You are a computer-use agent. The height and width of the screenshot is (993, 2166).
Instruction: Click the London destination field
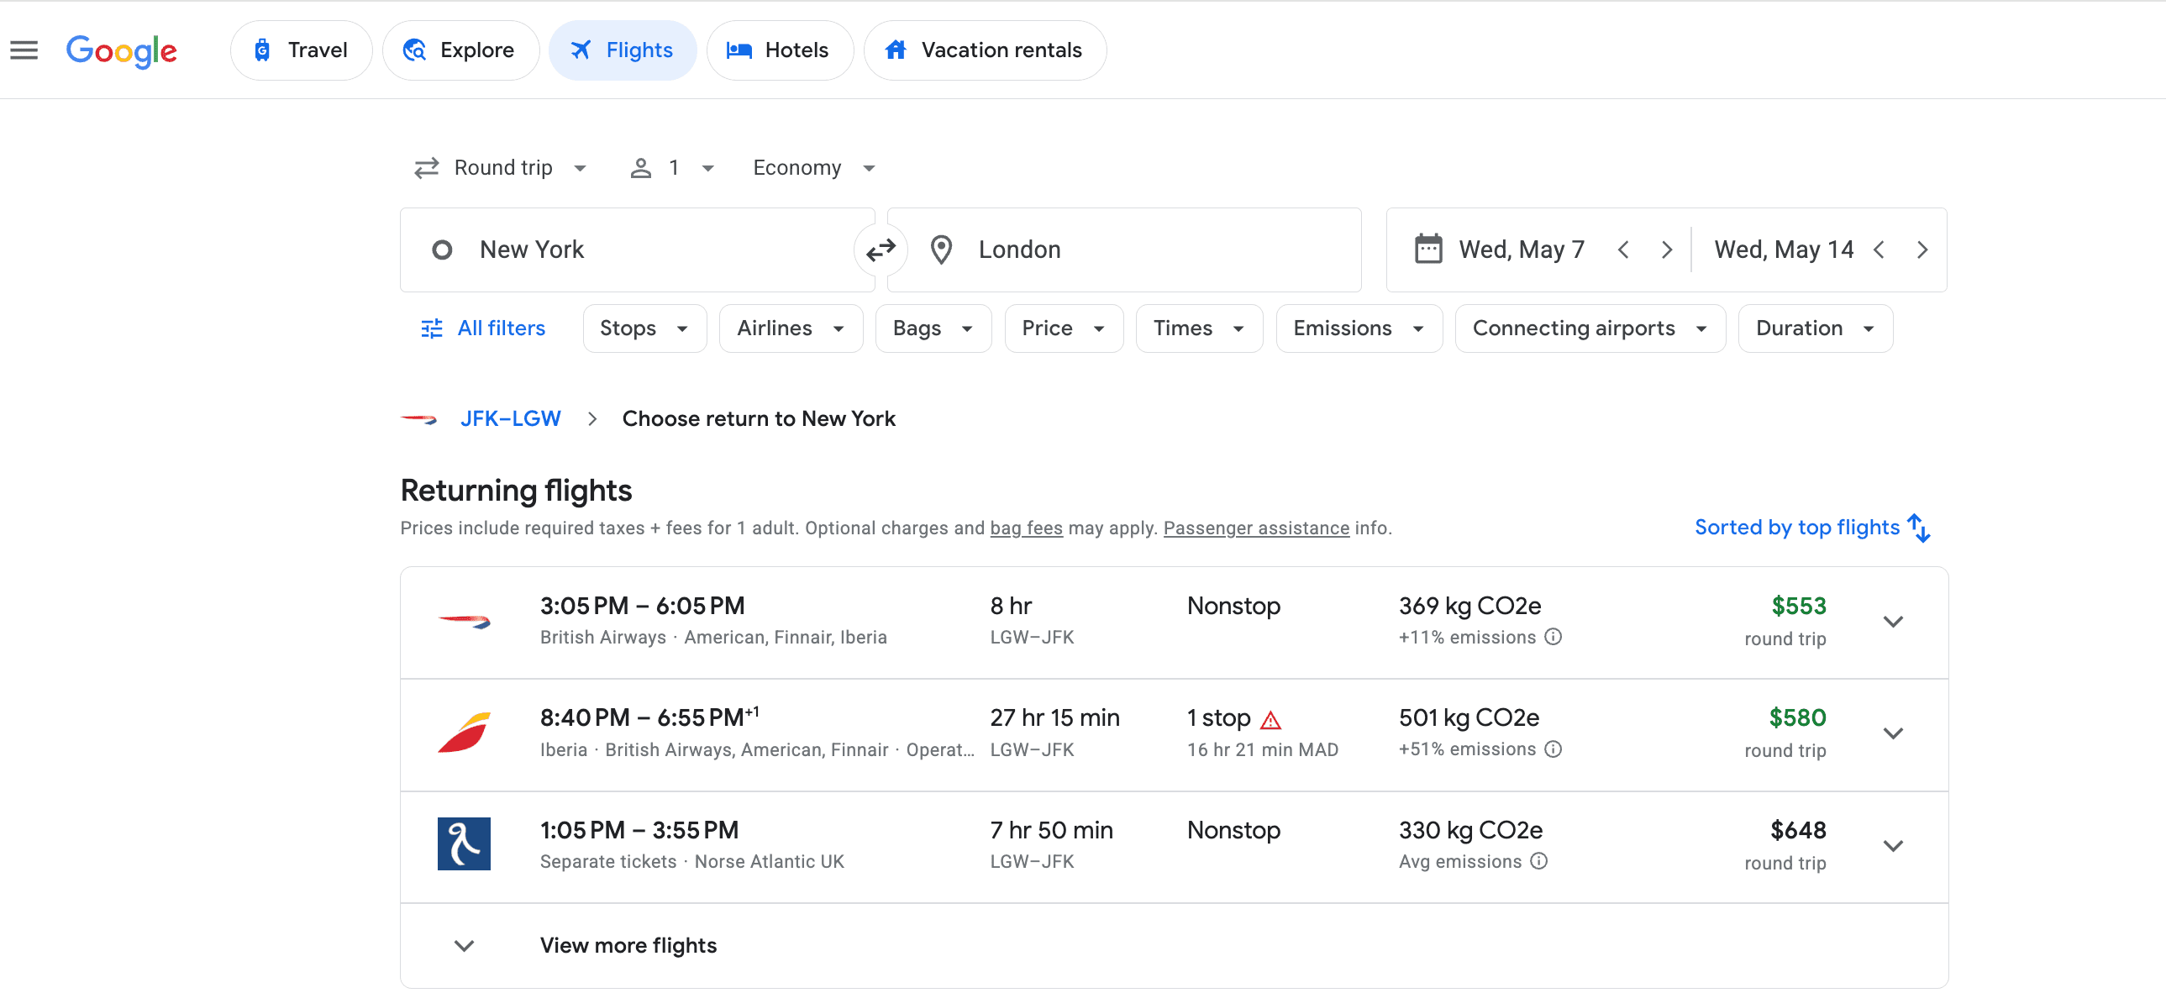1124,250
